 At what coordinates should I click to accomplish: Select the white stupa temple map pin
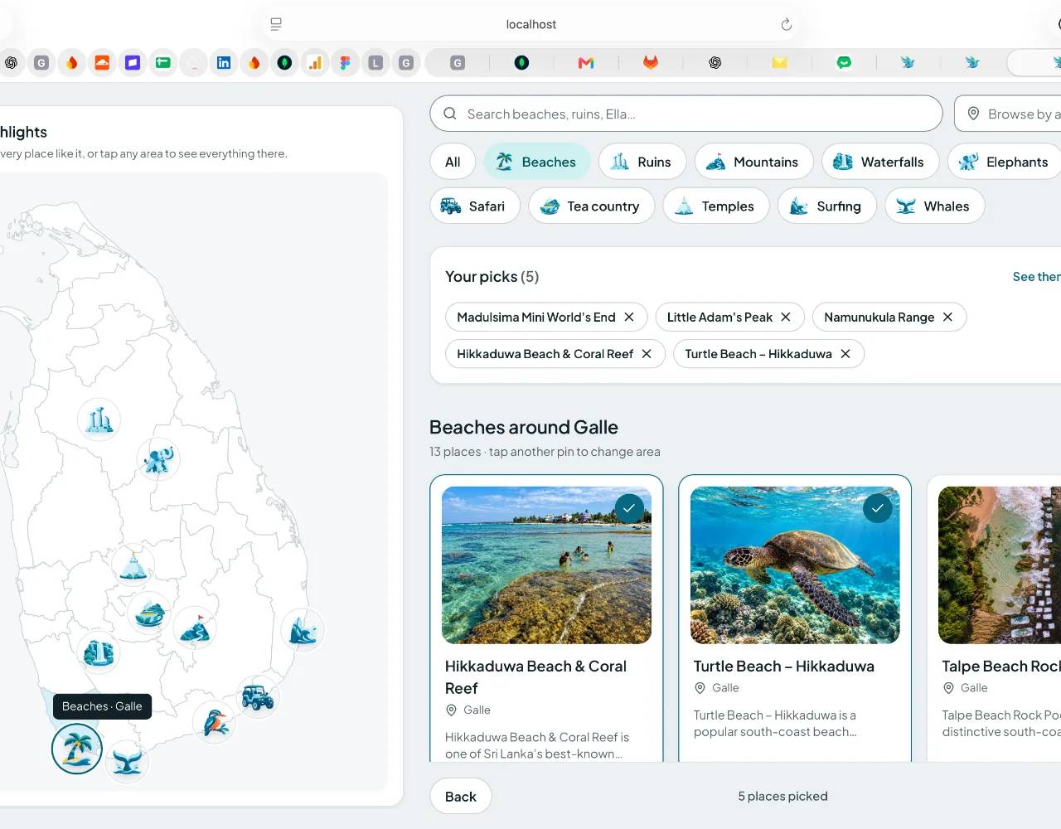pos(133,565)
